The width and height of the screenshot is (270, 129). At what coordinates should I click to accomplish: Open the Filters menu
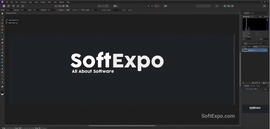50,2
